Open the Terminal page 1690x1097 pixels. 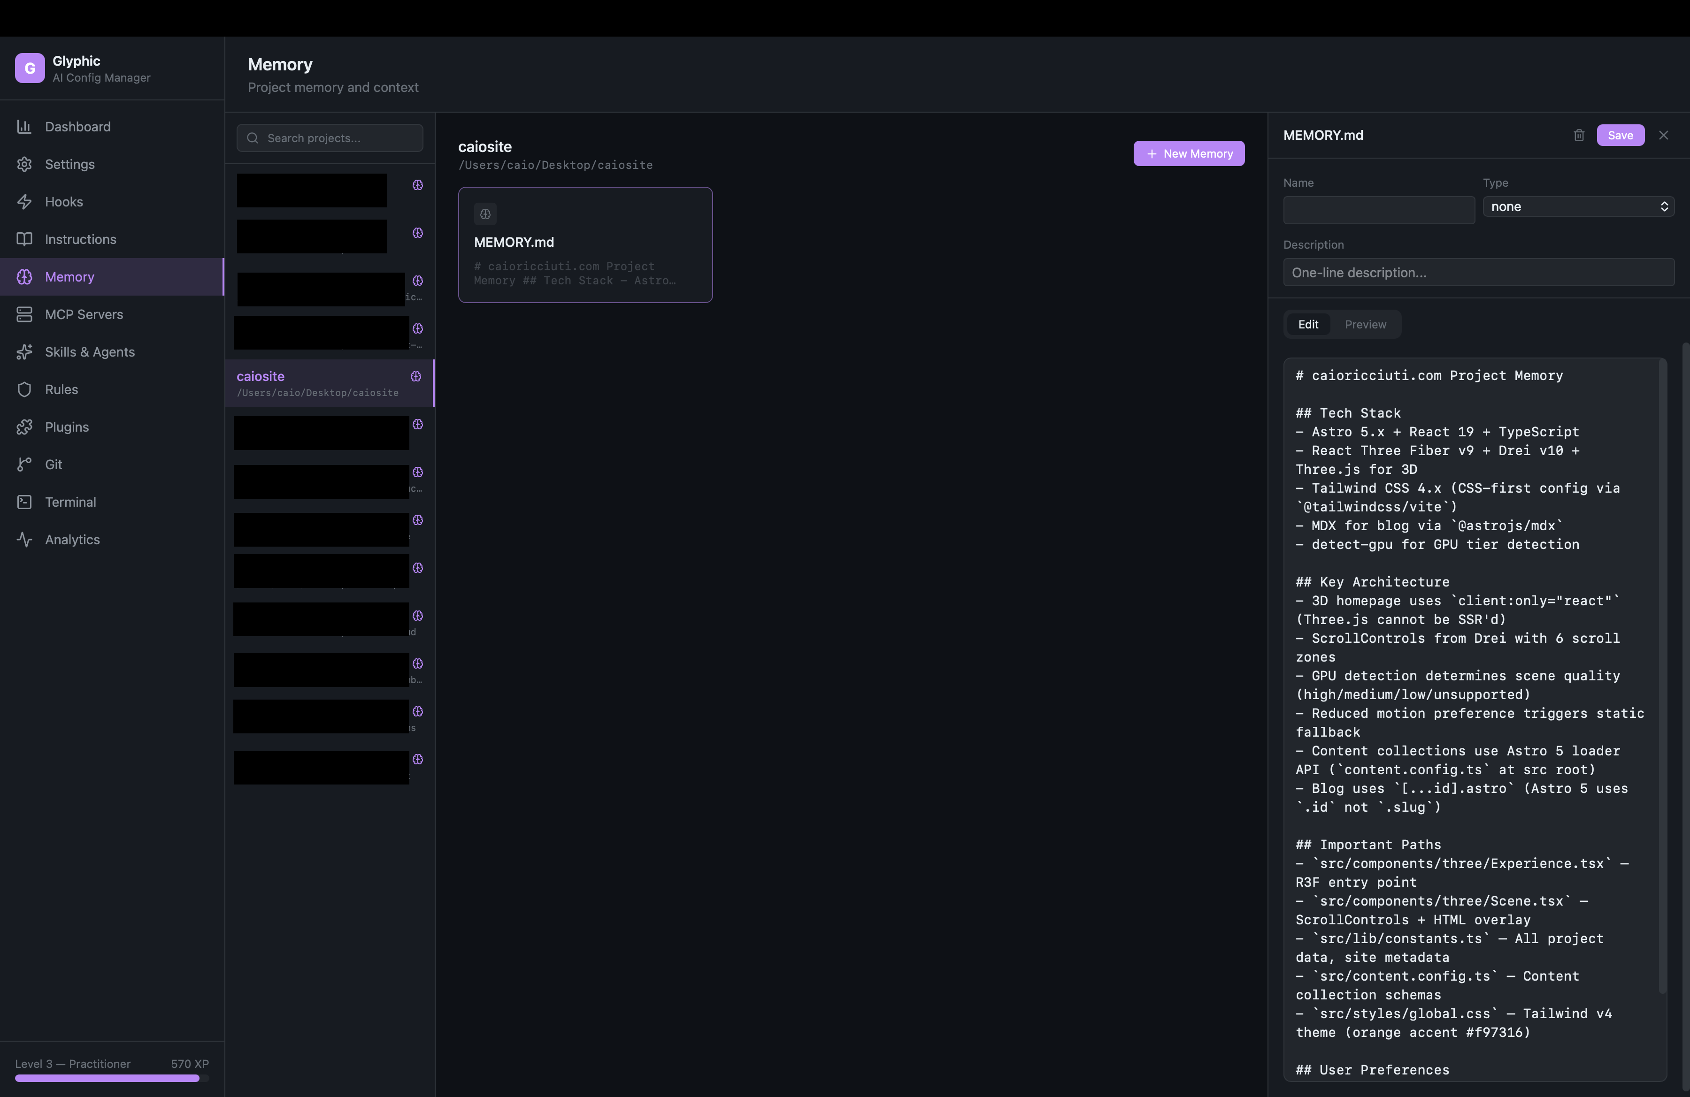[69, 502]
